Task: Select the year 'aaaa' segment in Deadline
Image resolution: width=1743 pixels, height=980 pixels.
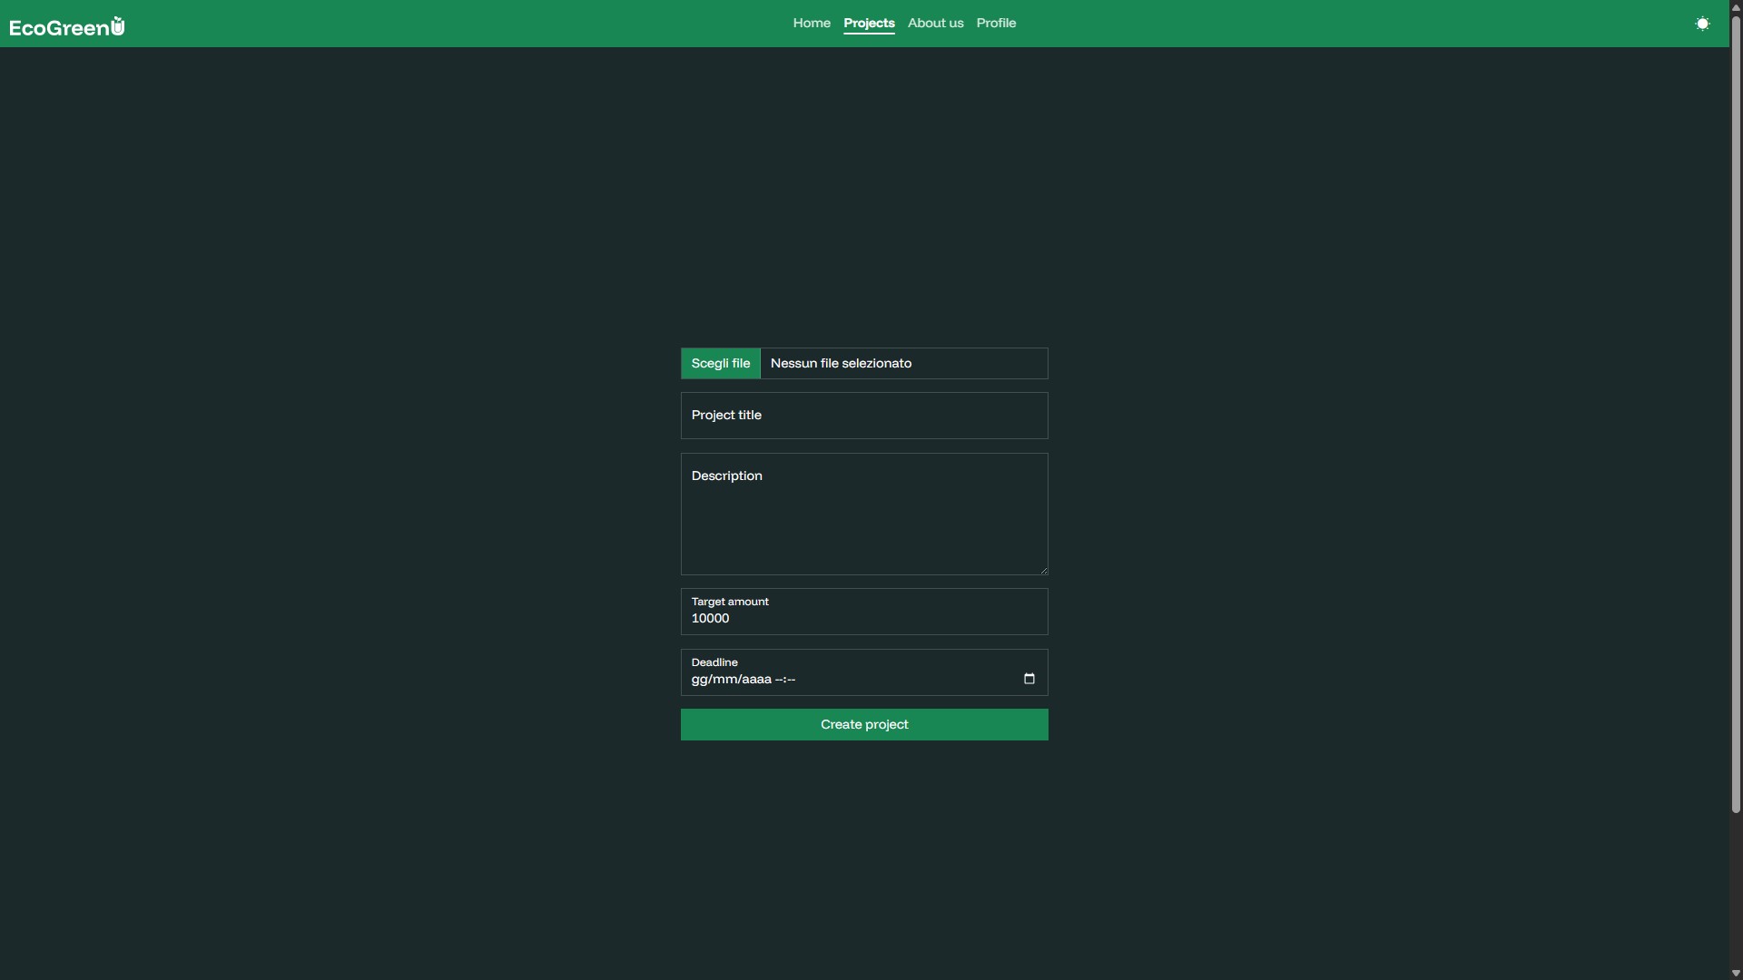Action: pyautogui.click(x=754, y=680)
